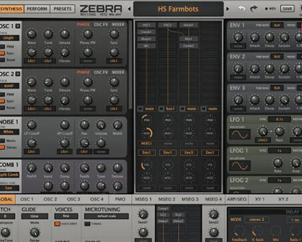Open Microtuning 'default scale' dropdown
Image resolution: width=302 pixels, height=242 pixels.
point(106,216)
